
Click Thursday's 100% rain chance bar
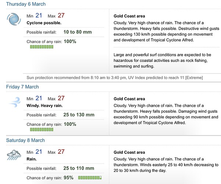(42, 47)
